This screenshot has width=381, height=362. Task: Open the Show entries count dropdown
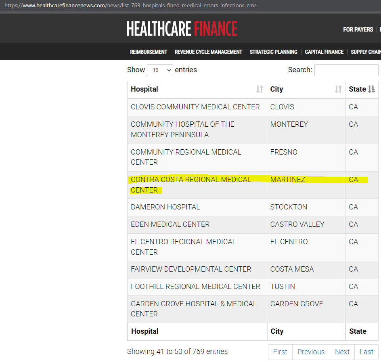click(x=160, y=70)
